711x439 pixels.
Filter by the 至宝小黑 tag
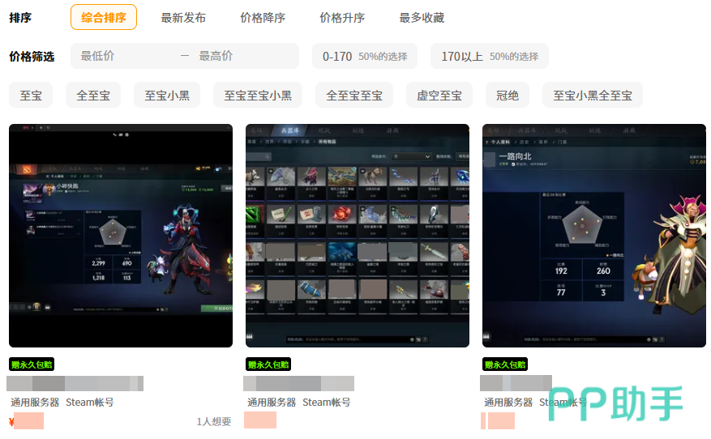[167, 95]
